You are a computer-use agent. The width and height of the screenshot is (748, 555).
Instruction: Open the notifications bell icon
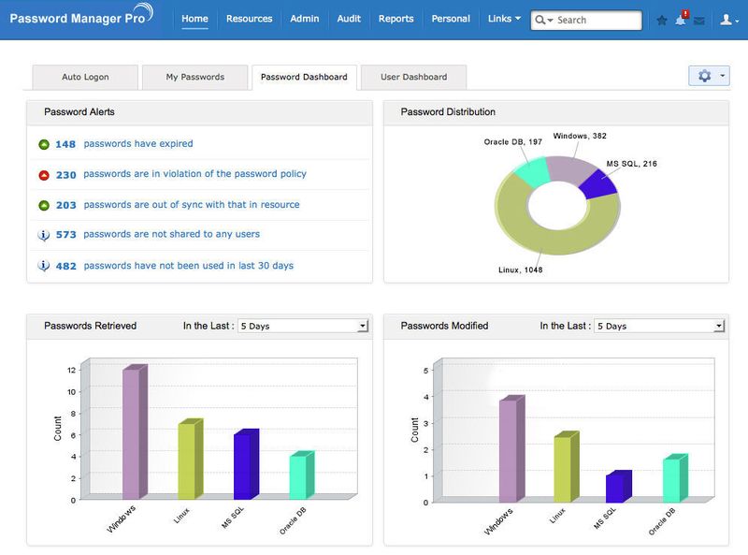pyautogui.click(x=682, y=18)
